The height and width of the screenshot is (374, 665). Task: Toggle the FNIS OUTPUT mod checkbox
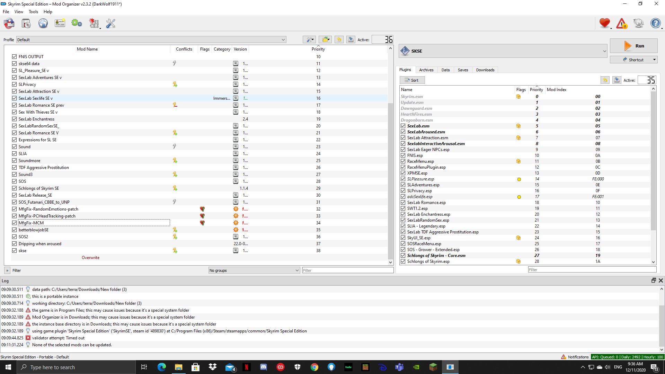[14, 56]
